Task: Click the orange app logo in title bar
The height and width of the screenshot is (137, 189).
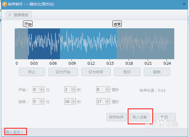Action: pyautogui.click(x=5, y=4)
